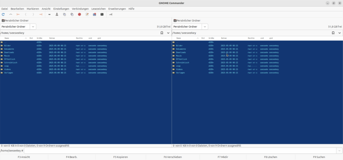Open the Lesezeichen menu
The width and height of the screenshot is (343, 160).
pyautogui.click(x=98, y=9)
